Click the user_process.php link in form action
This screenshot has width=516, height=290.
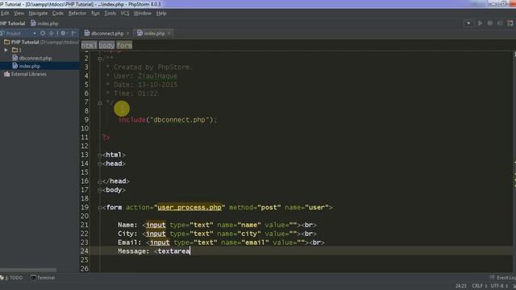click(x=189, y=208)
